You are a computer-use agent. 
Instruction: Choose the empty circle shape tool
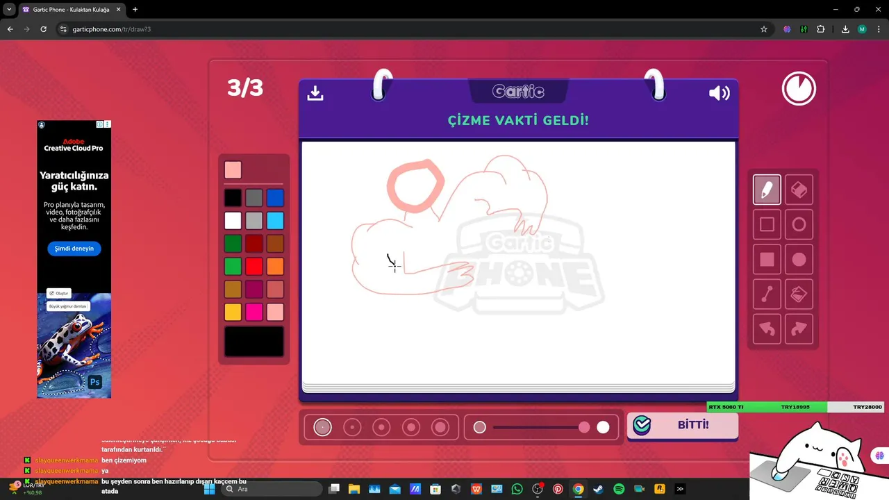coord(799,224)
